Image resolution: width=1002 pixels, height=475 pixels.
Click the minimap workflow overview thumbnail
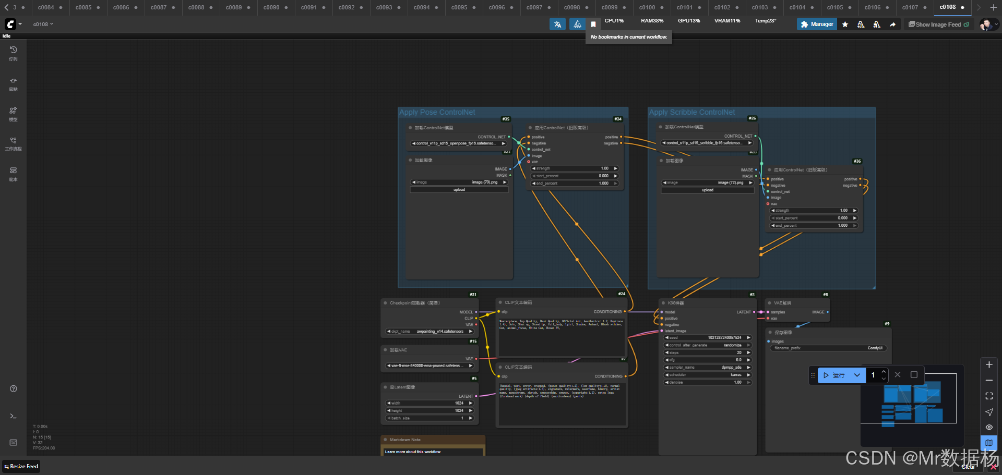click(x=911, y=405)
